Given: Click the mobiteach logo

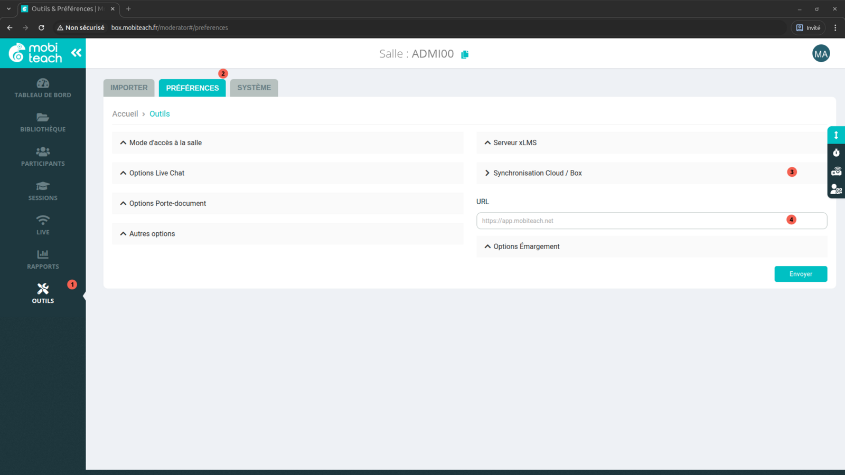Looking at the screenshot, I should point(35,53).
